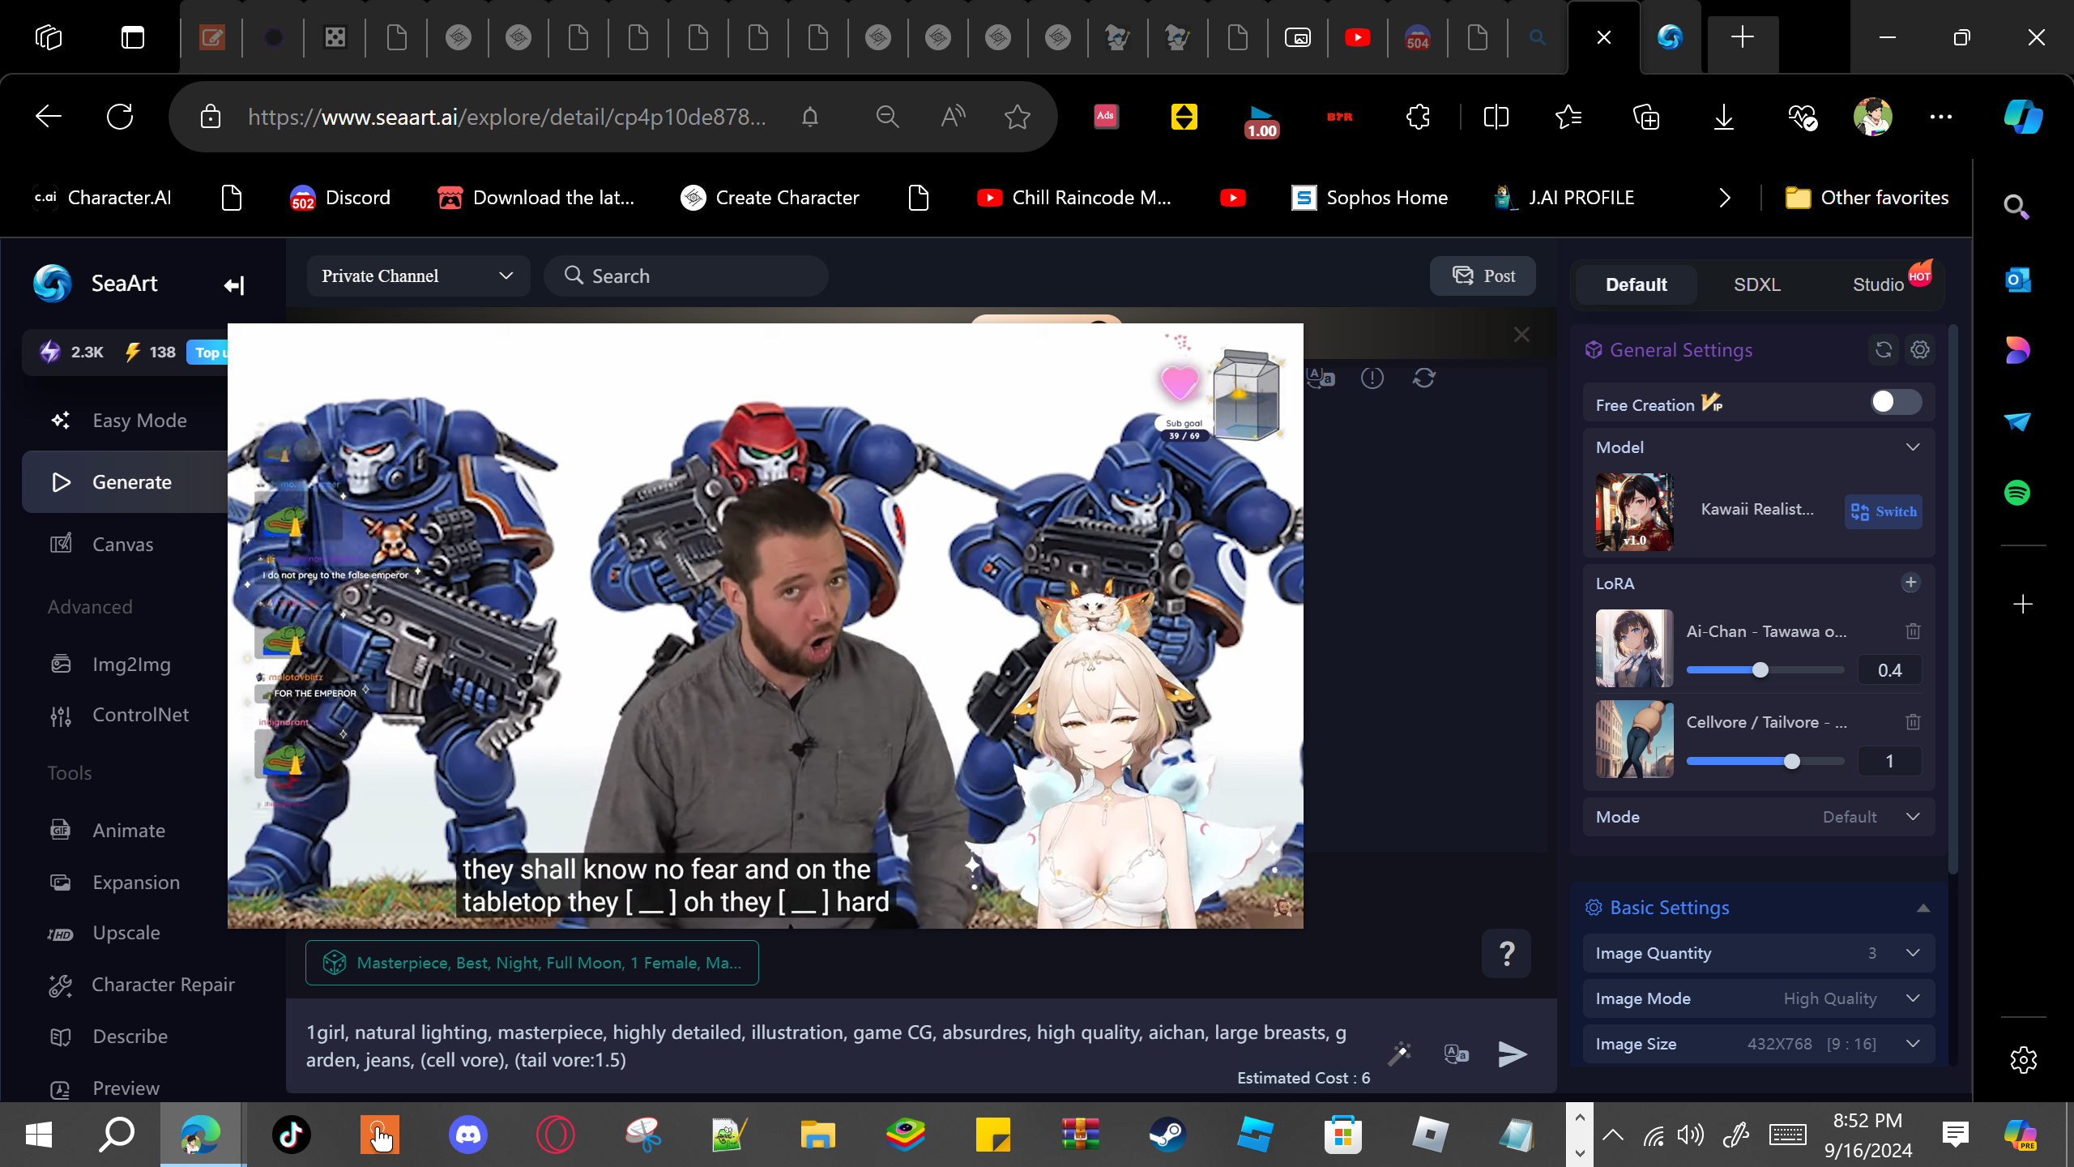2074x1167 pixels.
Task: Show more favorites bar items chevron
Action: tap(1725, 198)
